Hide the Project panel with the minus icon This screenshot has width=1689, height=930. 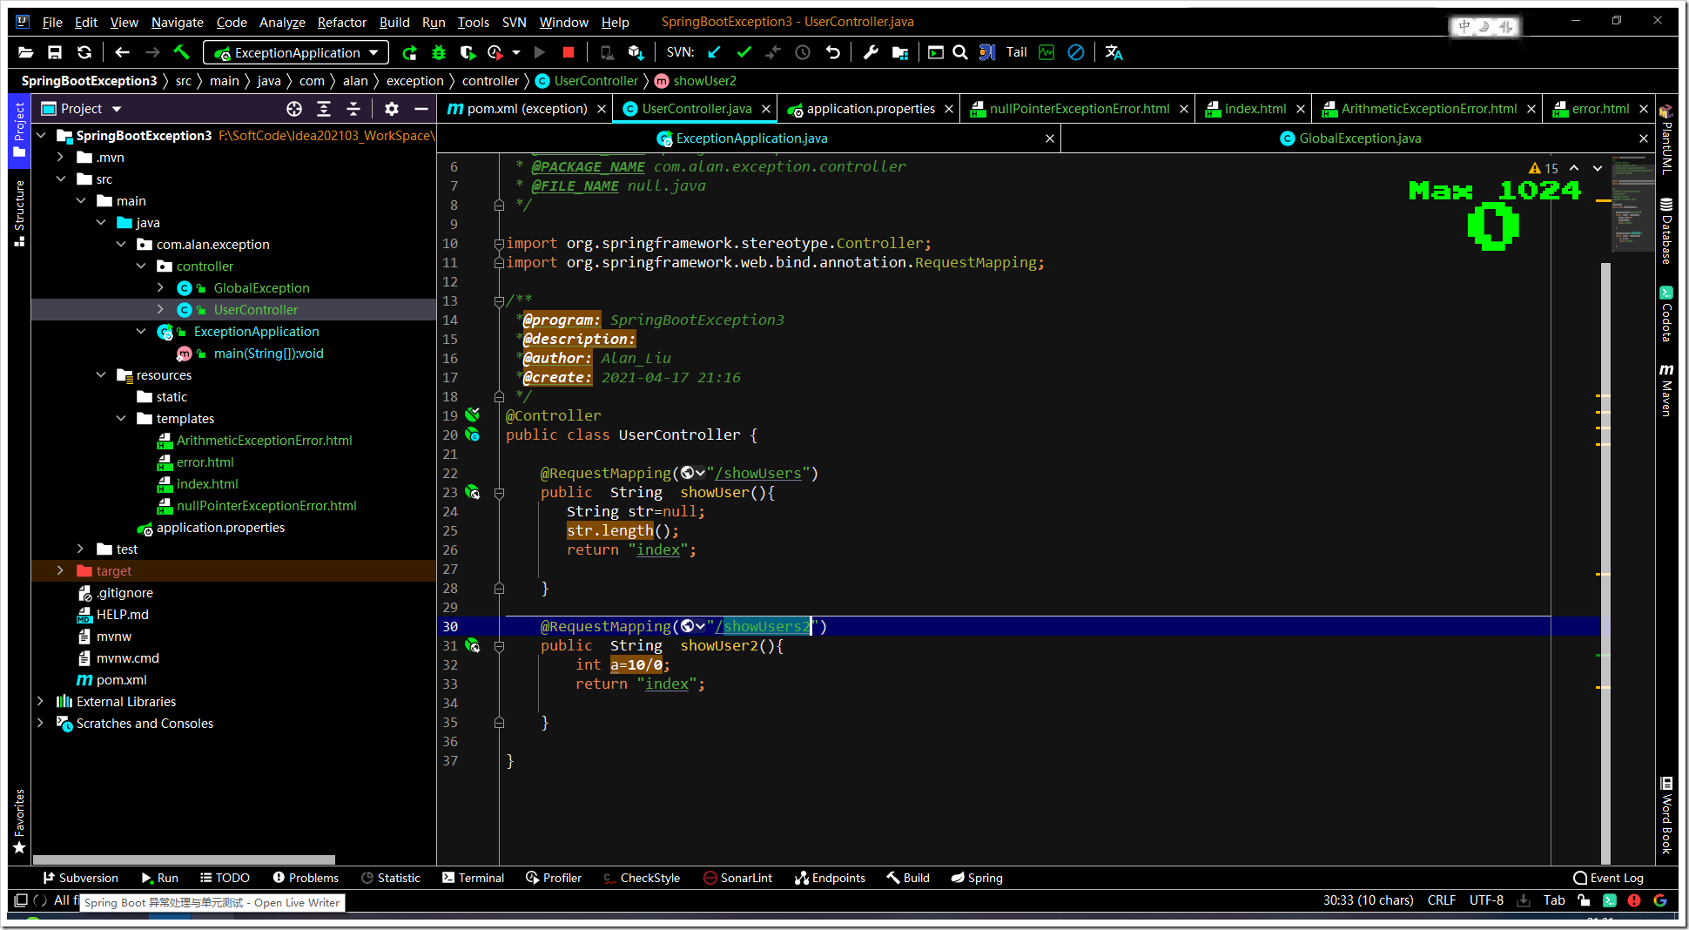coord(421,109)
